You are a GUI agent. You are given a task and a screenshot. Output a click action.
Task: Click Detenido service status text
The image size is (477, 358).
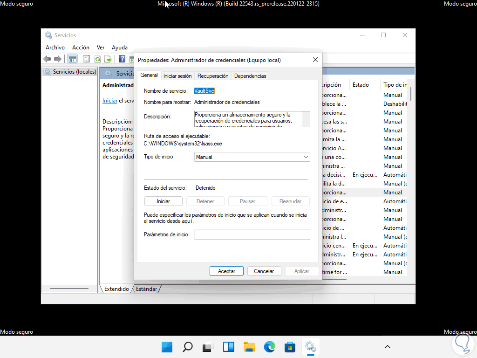point(205,188)
